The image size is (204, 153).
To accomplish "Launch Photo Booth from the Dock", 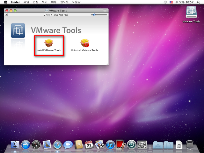I will coord(121,144).
